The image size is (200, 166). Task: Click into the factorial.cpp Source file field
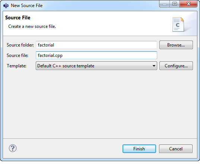click(96, 55)
